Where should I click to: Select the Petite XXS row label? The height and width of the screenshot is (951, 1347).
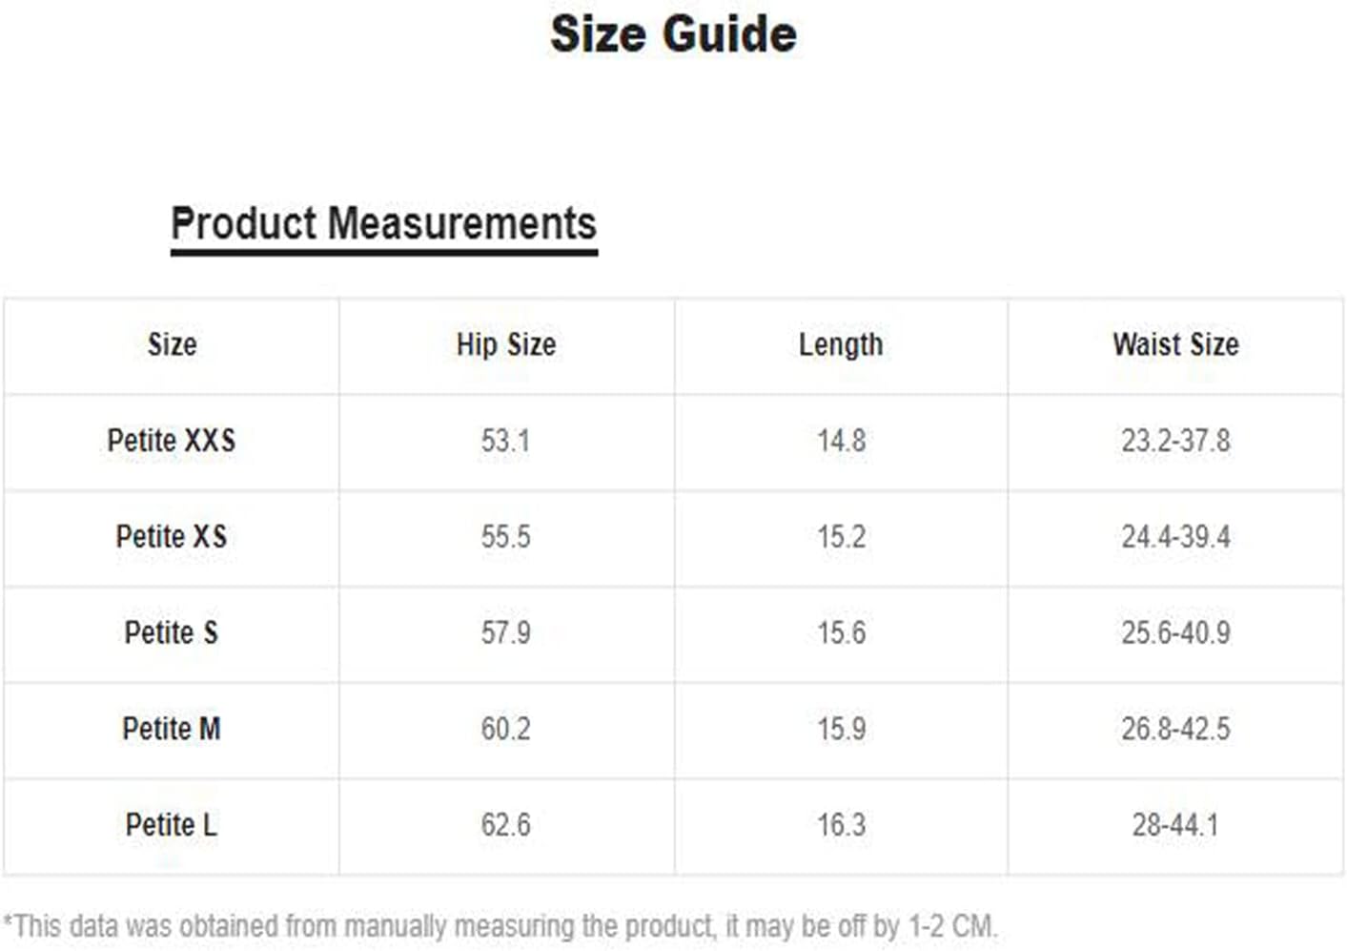tap(172, 441)
